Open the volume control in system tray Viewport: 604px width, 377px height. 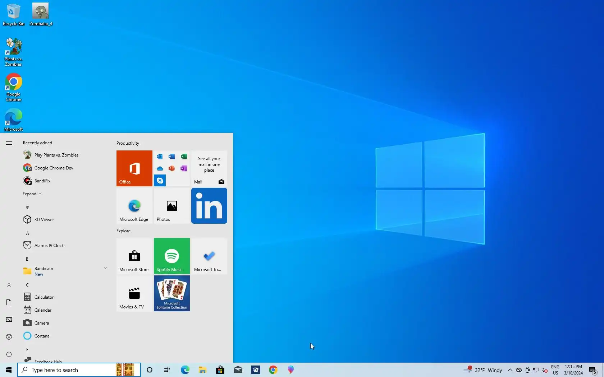coord(545,370)
